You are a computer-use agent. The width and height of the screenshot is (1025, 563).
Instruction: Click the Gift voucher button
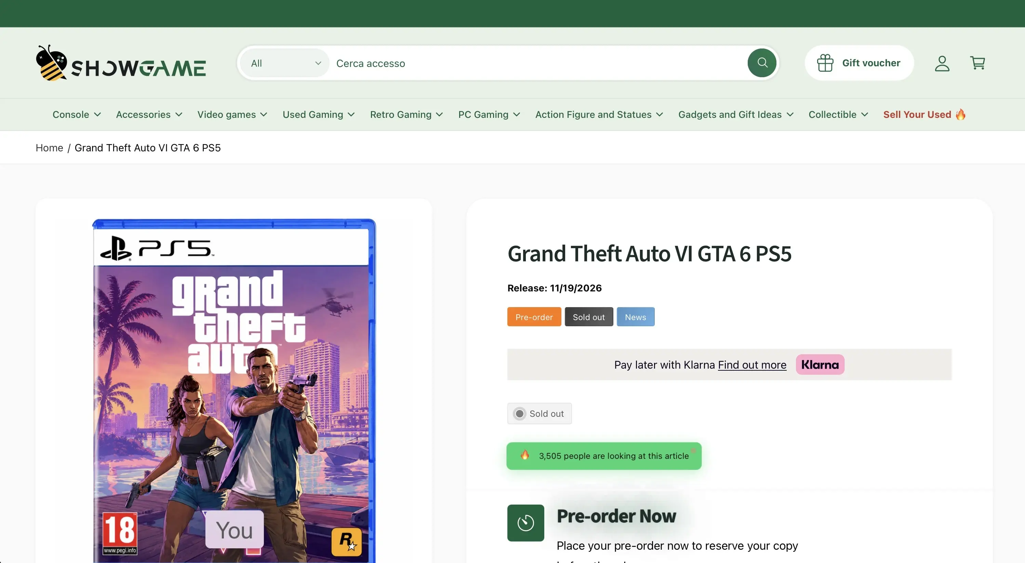[x=859, y=63]
